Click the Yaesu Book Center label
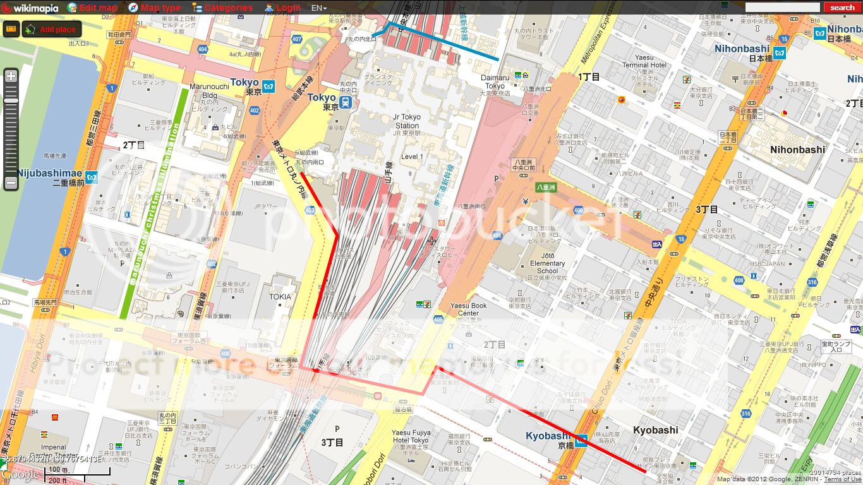The image size is (863, 485). point(469,309)
